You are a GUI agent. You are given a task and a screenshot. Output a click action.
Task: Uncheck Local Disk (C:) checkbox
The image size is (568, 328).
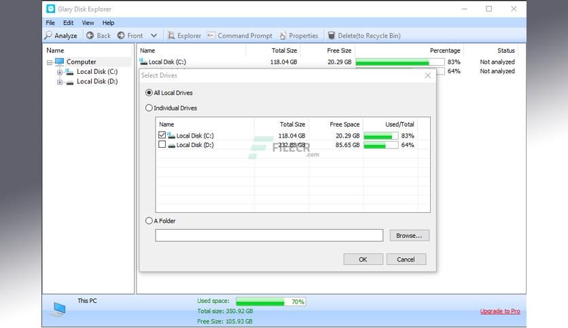[162, 135]
